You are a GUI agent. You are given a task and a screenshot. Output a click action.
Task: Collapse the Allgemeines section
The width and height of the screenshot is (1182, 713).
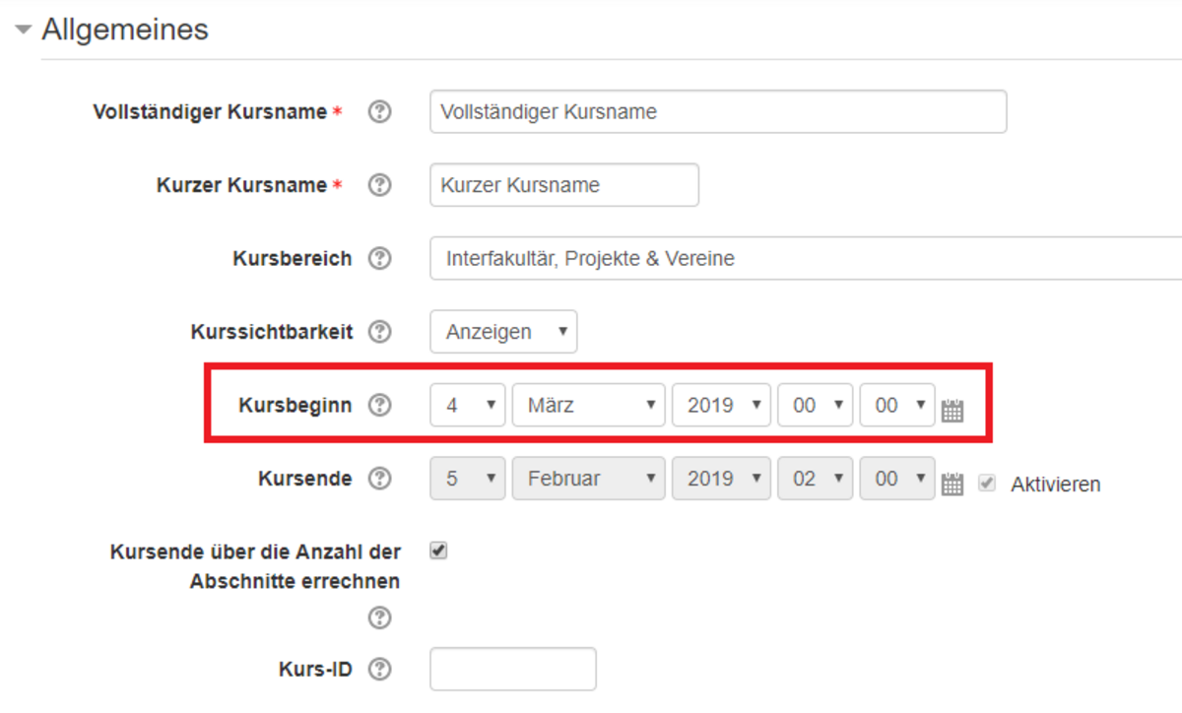(24, 31)
